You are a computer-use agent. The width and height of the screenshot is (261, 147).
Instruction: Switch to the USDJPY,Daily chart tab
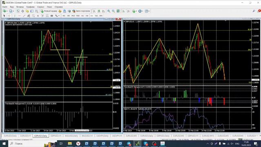point(102,136)
